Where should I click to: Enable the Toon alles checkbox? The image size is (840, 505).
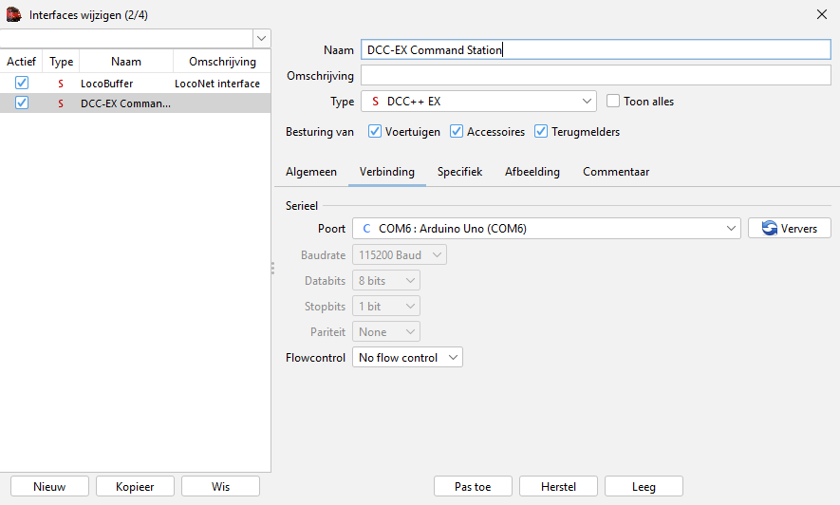613,102
